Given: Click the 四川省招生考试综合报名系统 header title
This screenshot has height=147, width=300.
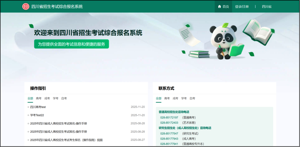Looking at the screenshot, I should 57,7.
